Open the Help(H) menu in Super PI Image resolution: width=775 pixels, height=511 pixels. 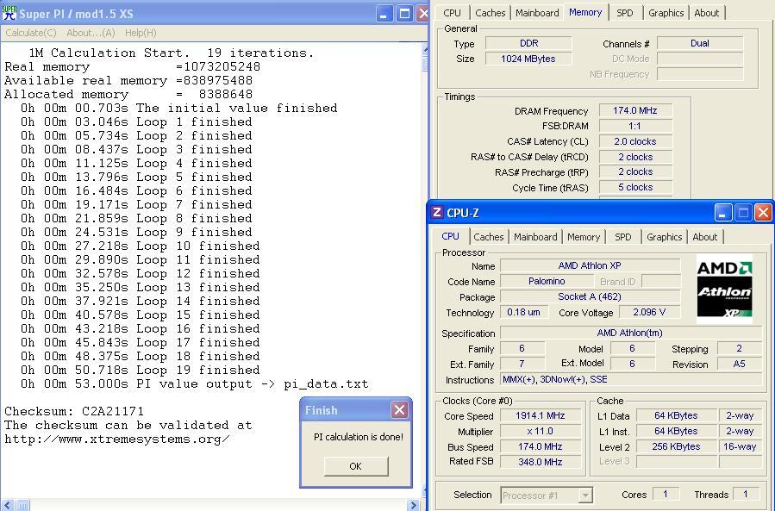(141, 33)
